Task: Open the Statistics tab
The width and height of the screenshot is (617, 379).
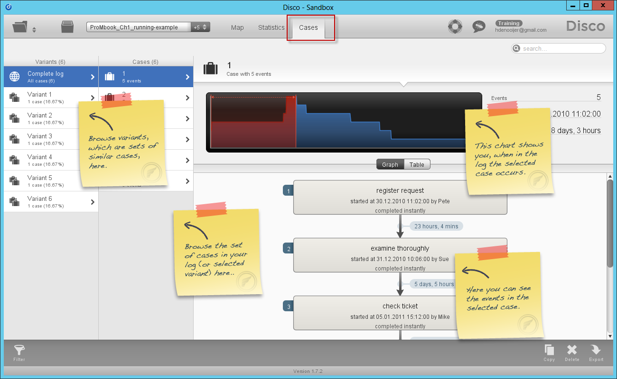Action: [x=271, y=27]
